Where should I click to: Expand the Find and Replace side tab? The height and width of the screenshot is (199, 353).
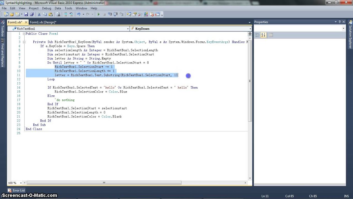pyautogui.click(x=2, y=53)
